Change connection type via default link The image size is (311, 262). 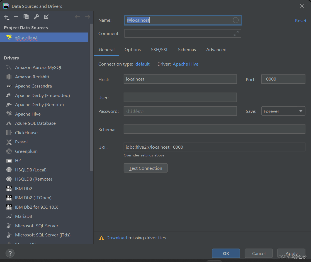(x=142, y=64)
